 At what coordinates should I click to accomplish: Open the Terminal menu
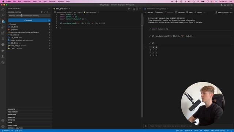click(x=52, y=1)
